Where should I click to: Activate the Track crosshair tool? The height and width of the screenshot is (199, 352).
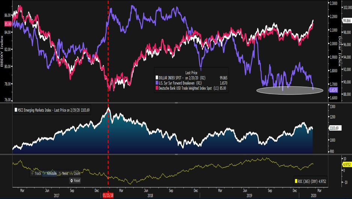tap(36, 173)
